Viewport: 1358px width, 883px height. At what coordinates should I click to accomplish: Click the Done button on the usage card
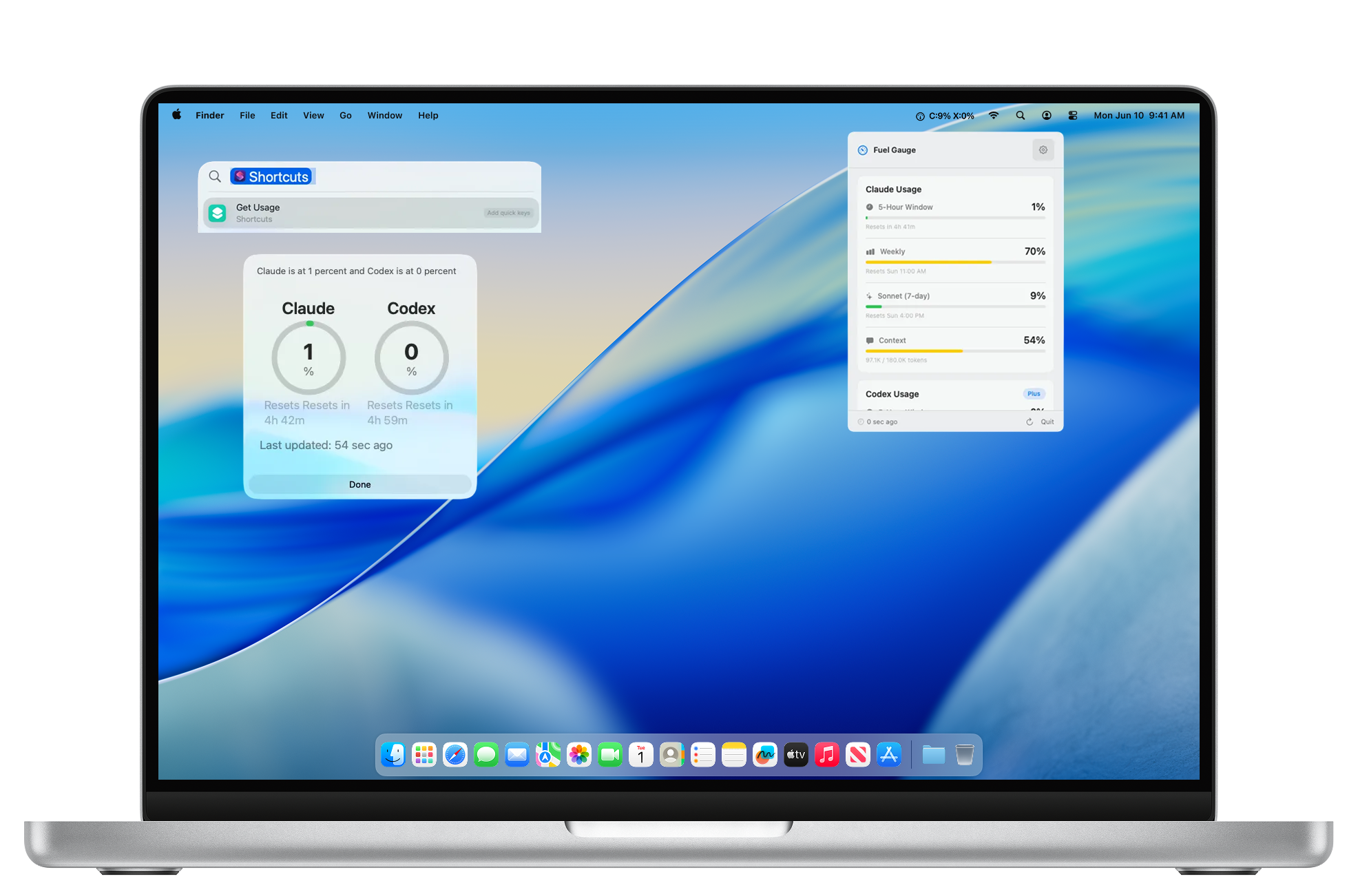coord(359,484)
